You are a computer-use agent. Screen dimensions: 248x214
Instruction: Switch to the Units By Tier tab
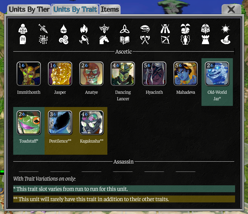(29, 9)
